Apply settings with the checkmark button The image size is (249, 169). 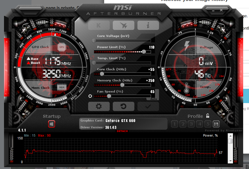[x=148, y=106]
